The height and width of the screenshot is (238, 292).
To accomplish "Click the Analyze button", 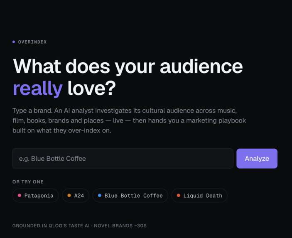I will coord(257,159).
